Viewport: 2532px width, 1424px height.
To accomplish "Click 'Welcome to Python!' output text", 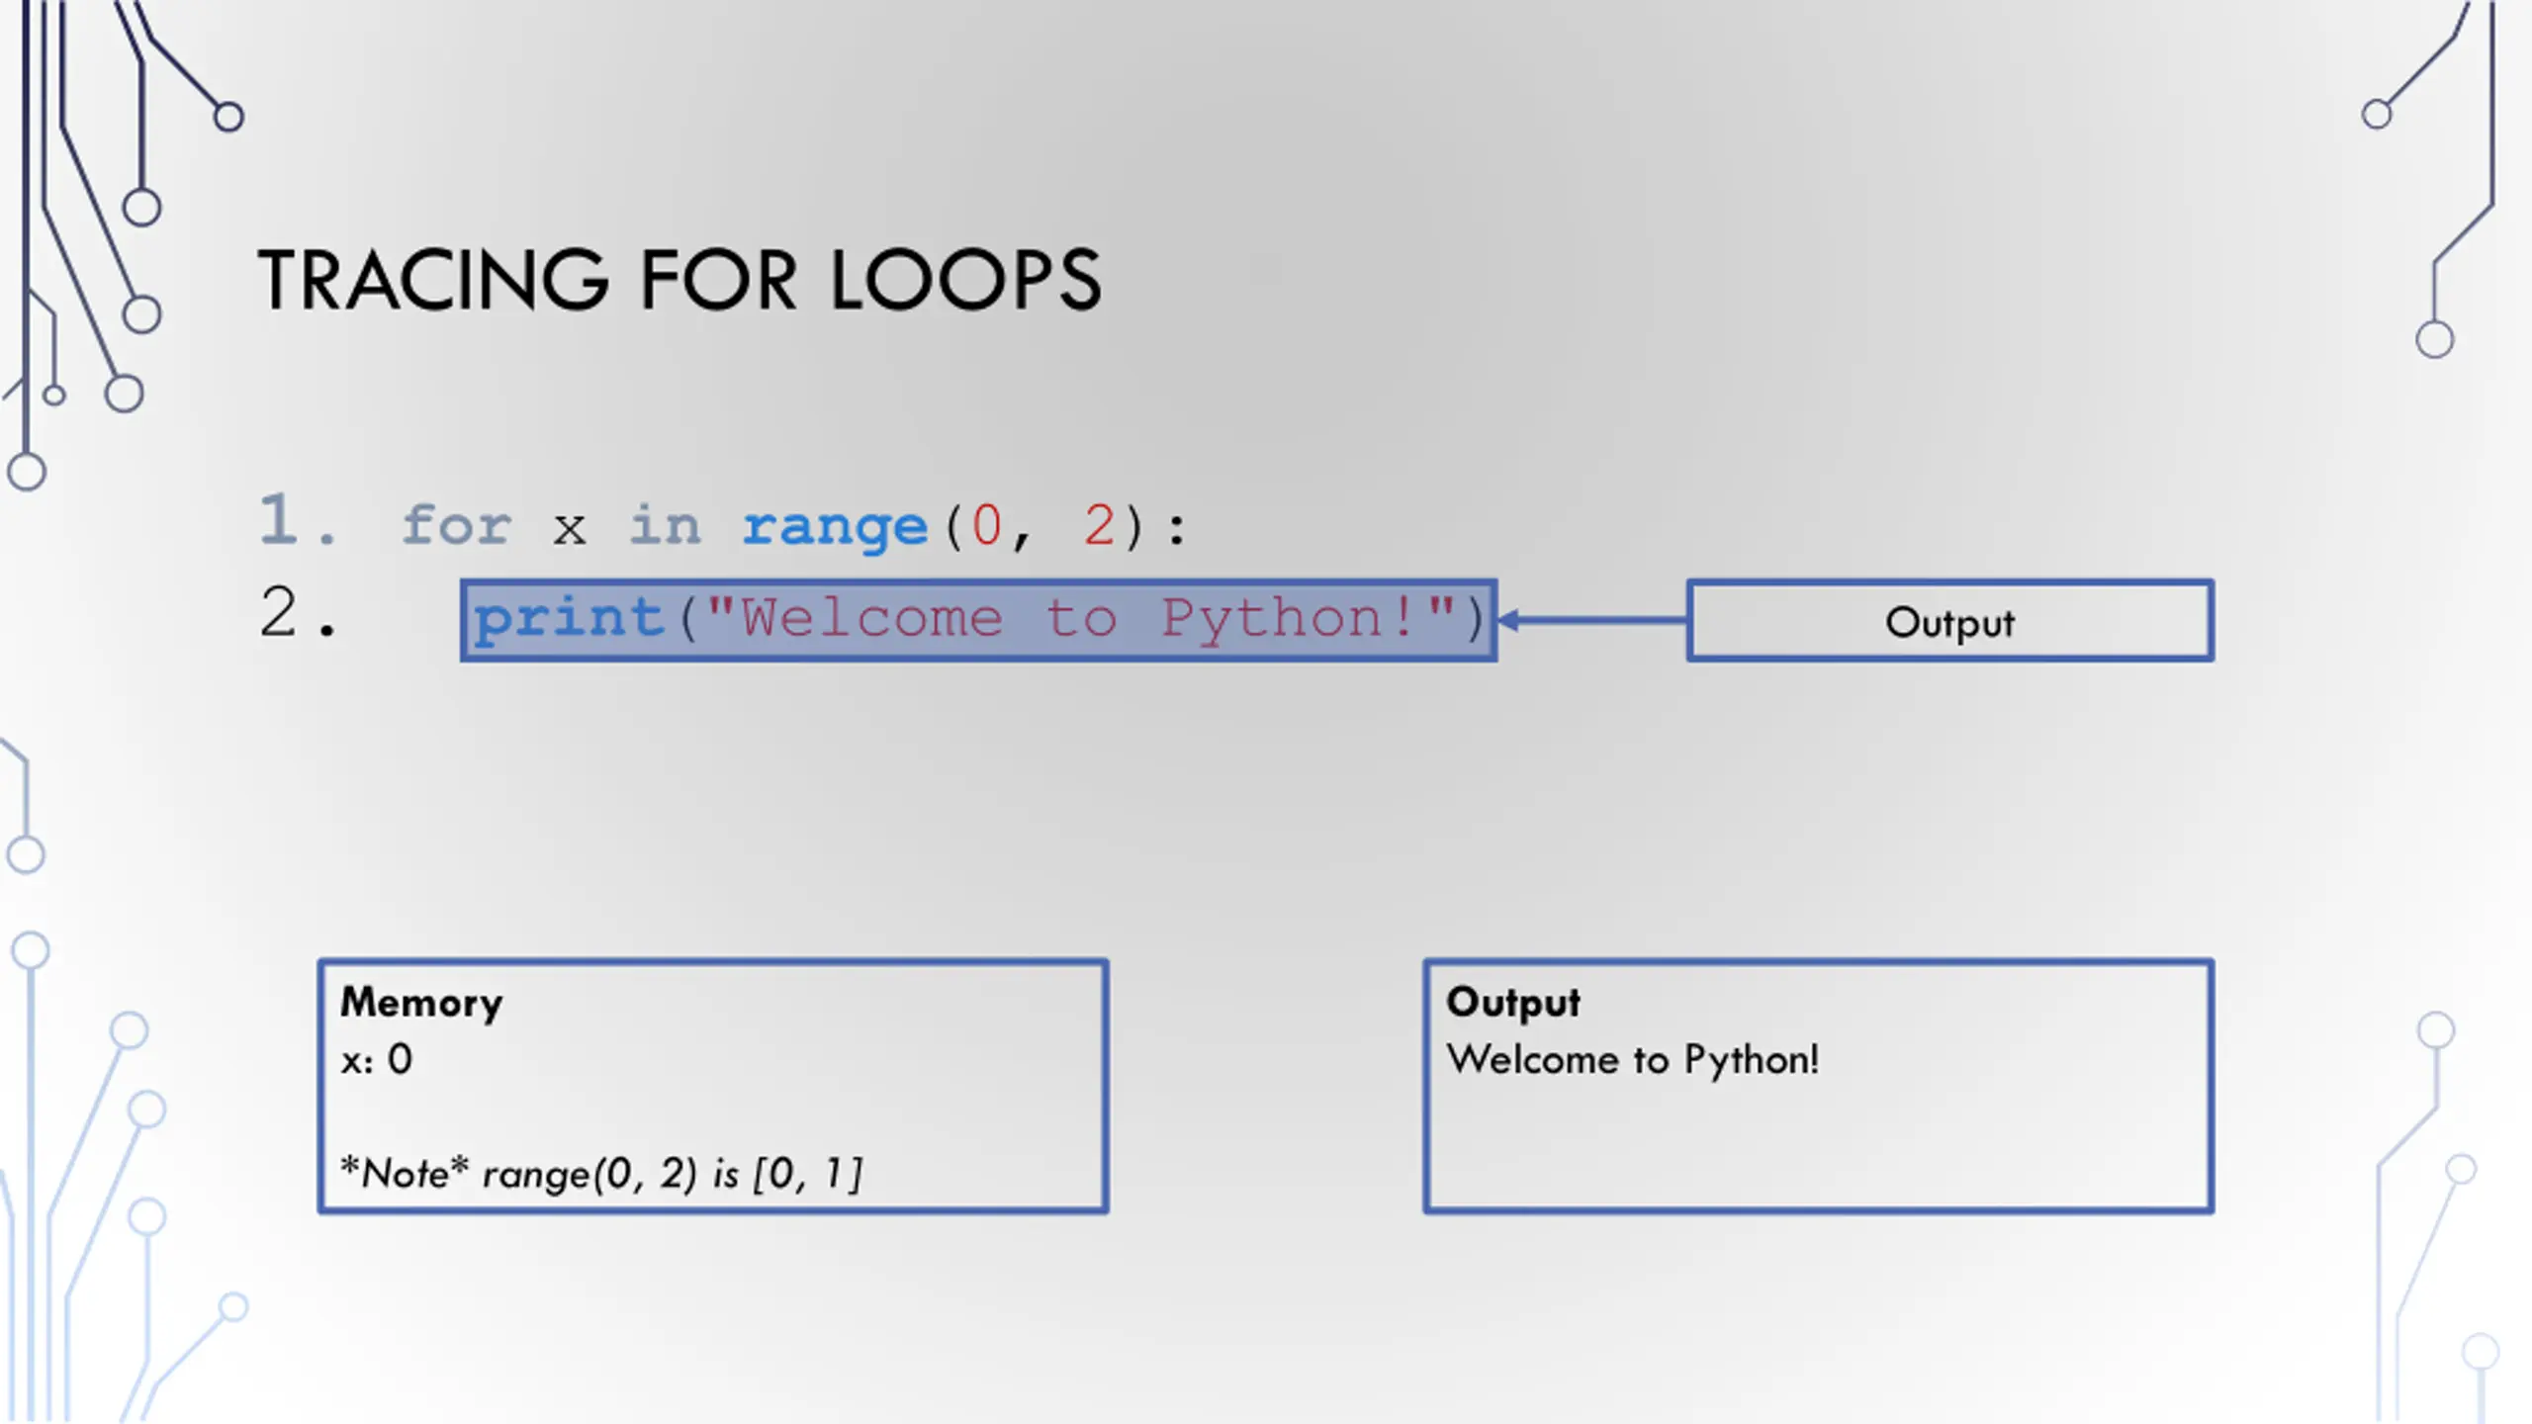I will click(1632, 1060).
